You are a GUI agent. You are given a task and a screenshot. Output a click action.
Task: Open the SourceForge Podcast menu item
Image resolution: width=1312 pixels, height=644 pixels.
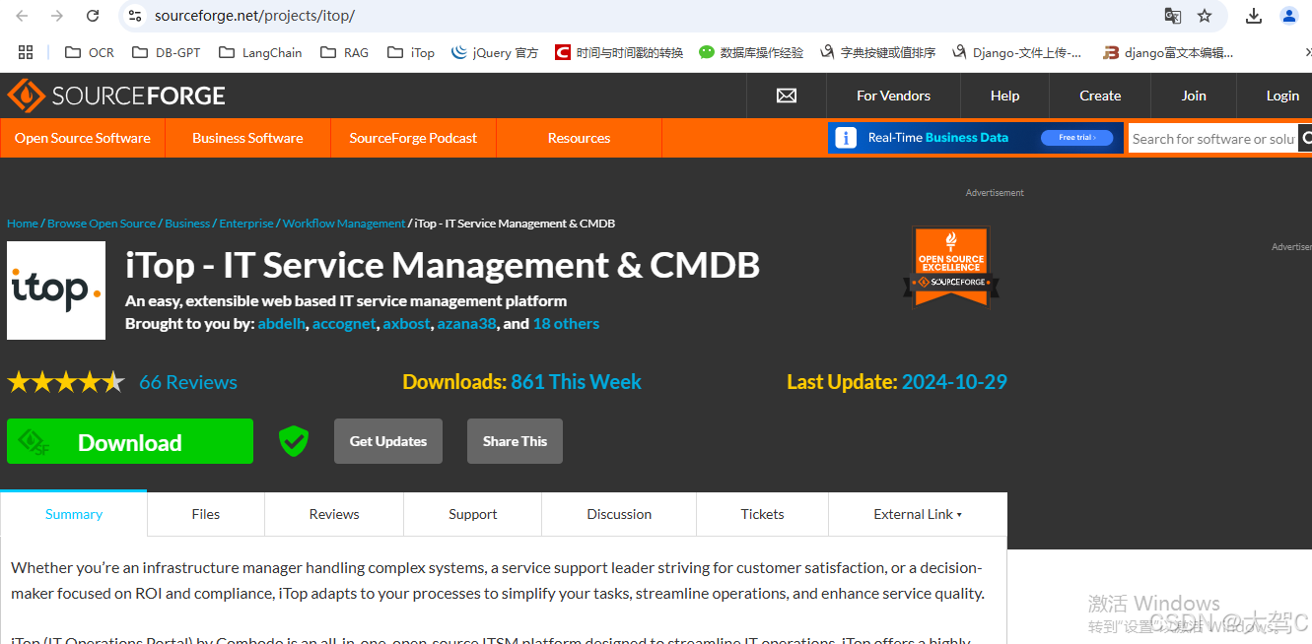(413, 138)
